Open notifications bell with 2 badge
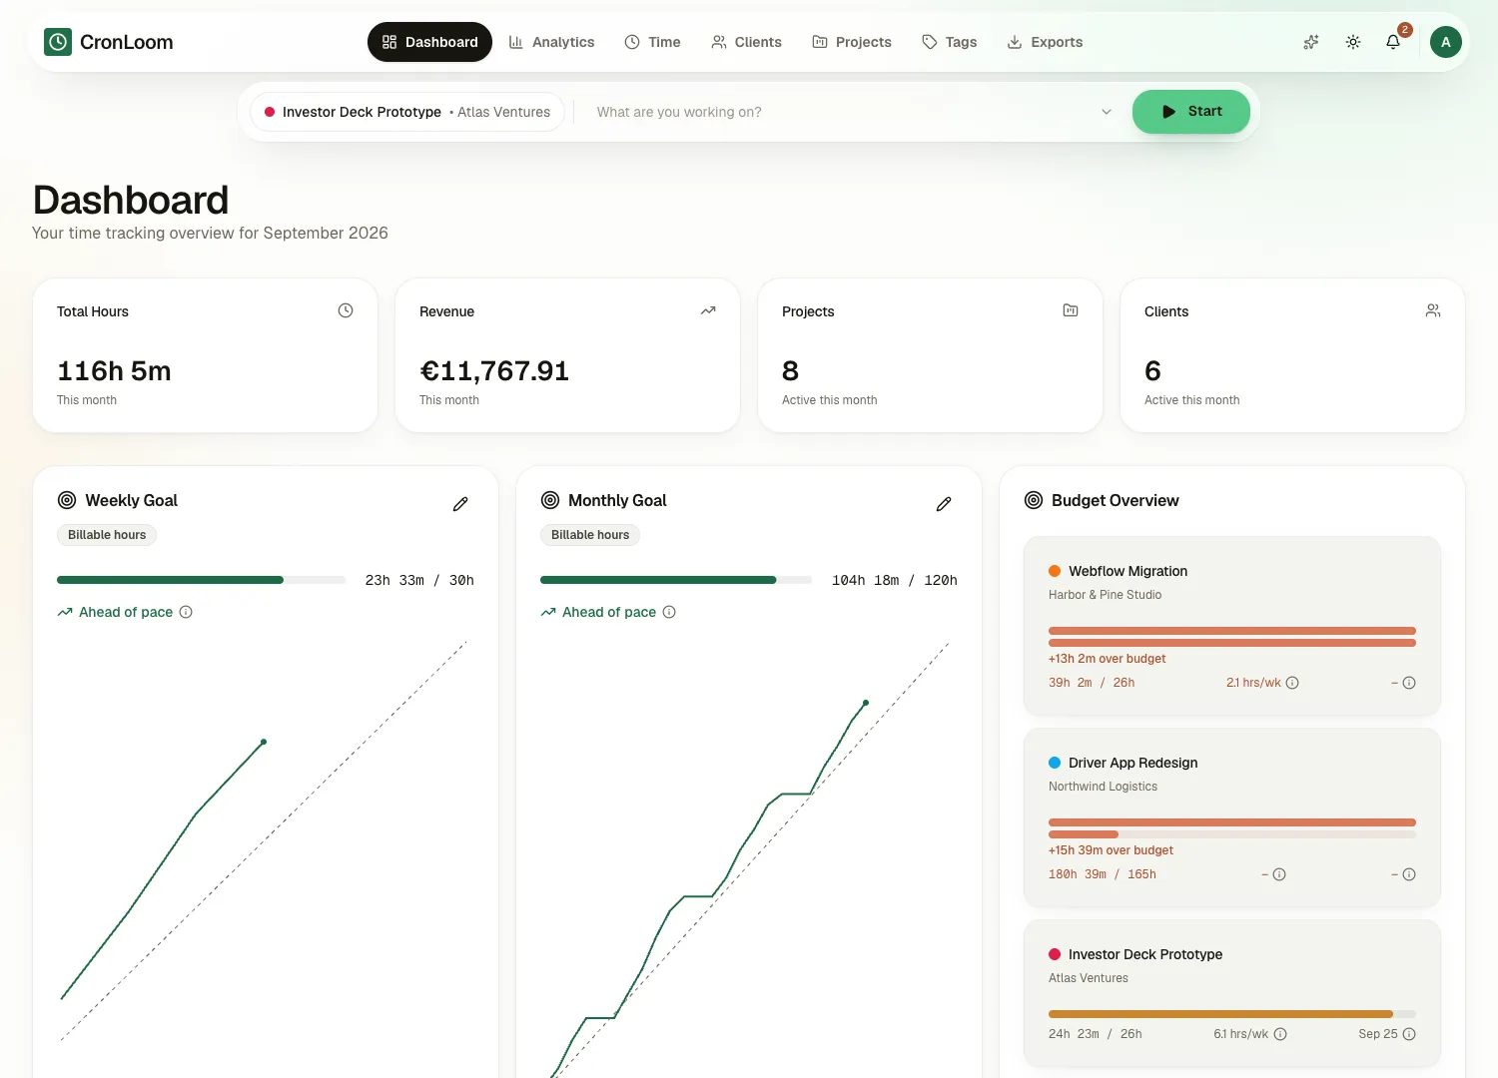1498x1078 pixels. coord(1393,42)
